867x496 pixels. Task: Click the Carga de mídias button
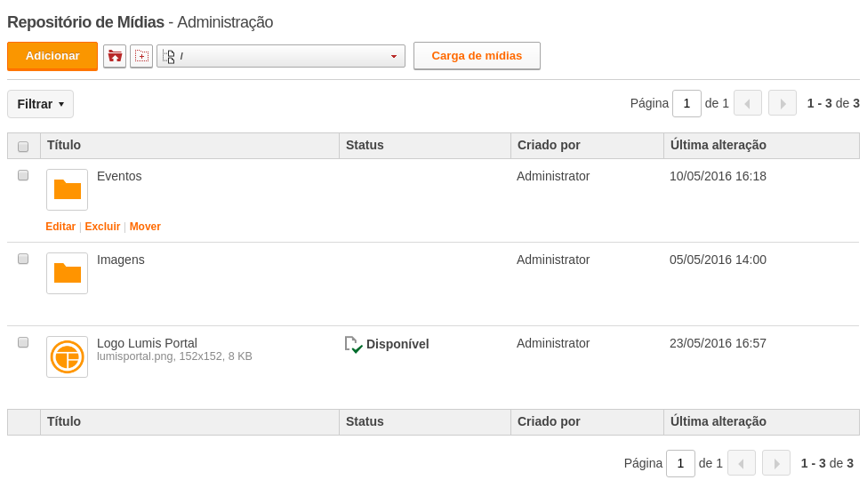coord(477,56)
